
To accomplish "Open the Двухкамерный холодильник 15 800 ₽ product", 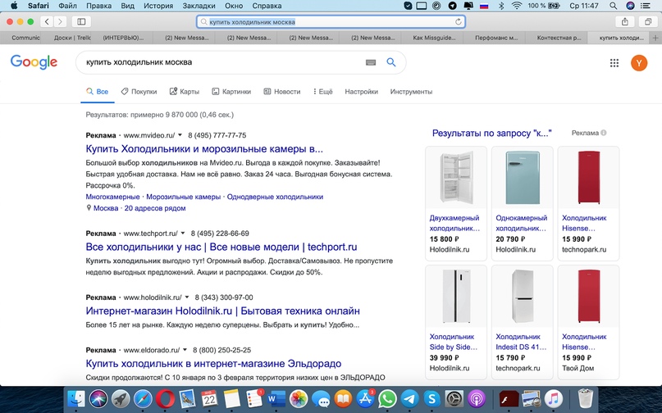I will (x=456, y=203).
